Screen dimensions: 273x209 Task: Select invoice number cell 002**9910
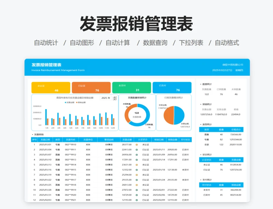click(71, 145)
